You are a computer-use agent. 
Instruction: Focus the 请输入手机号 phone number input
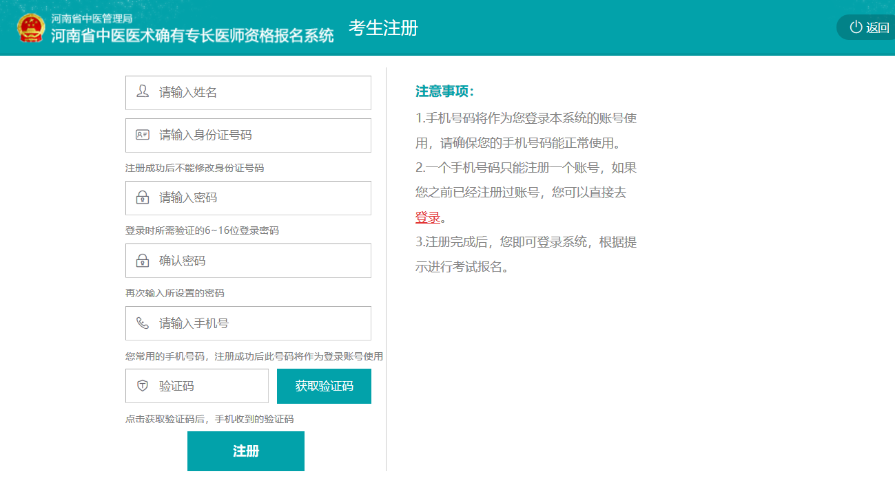pyautogui.click(x=262, y=323)
